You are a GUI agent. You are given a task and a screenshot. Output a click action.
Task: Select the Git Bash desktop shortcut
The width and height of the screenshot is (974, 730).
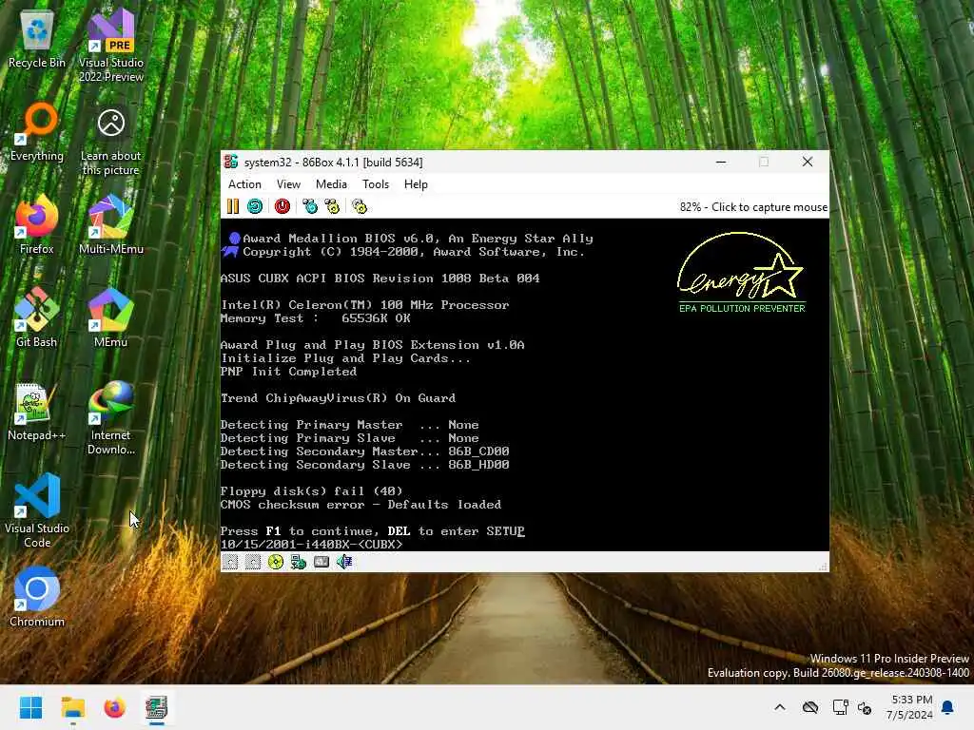click(37, 318)
